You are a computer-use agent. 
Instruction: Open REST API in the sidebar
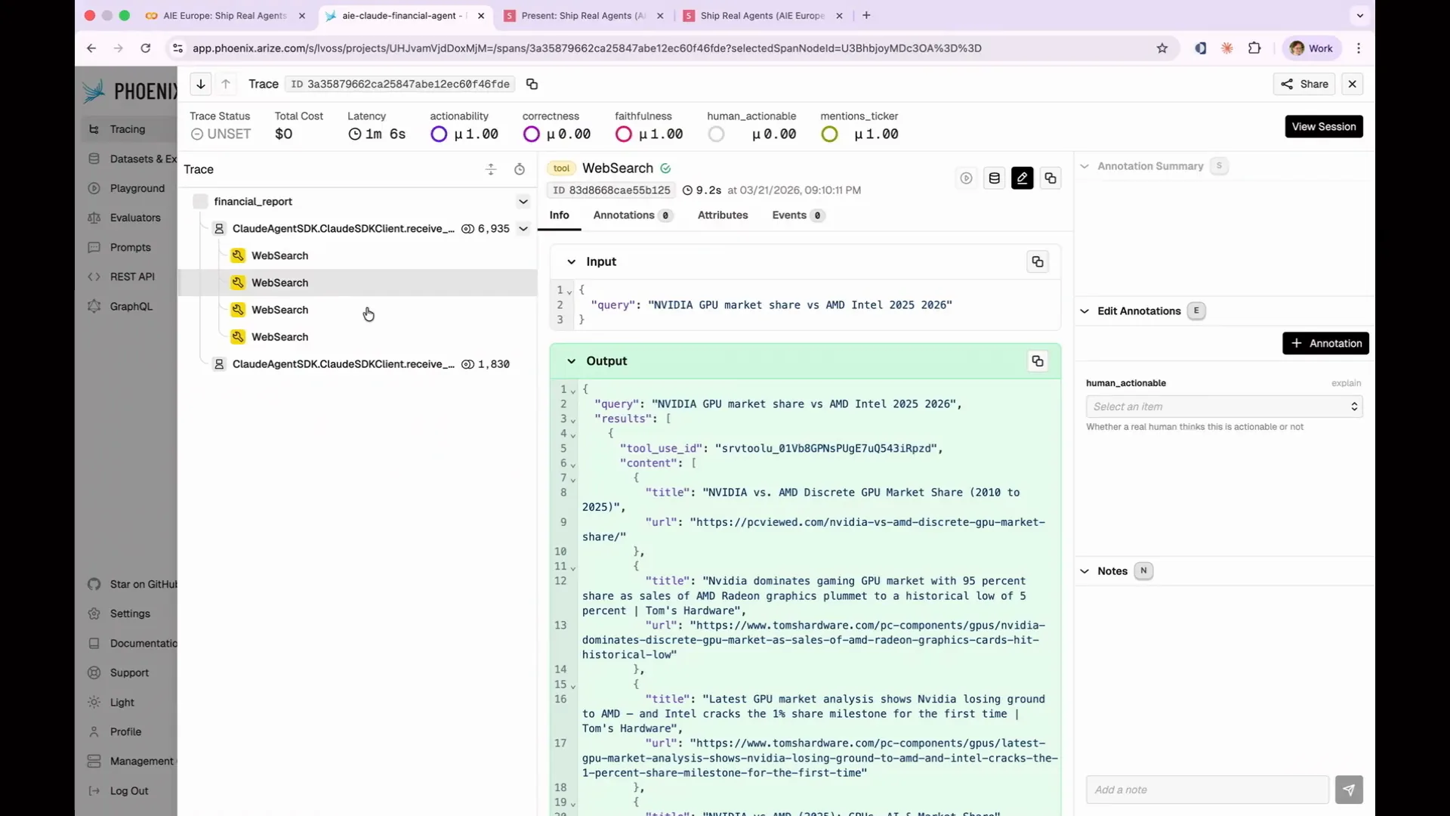click(x=130, y=277)
